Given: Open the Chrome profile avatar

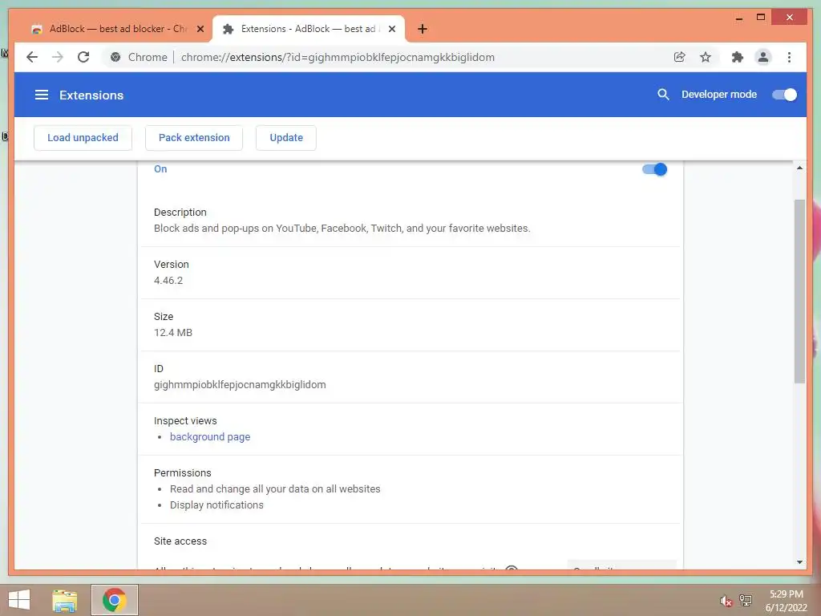Looking at the screenshot, I should [763, 57].
